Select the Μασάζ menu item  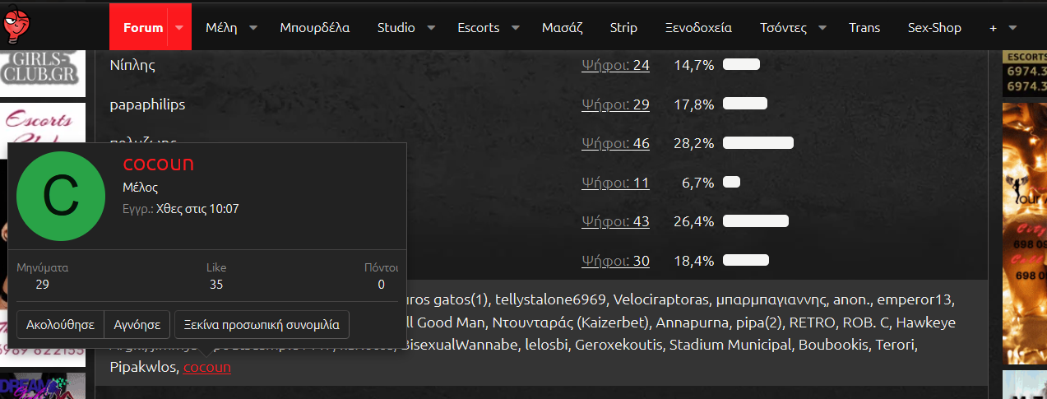(562, 27)
